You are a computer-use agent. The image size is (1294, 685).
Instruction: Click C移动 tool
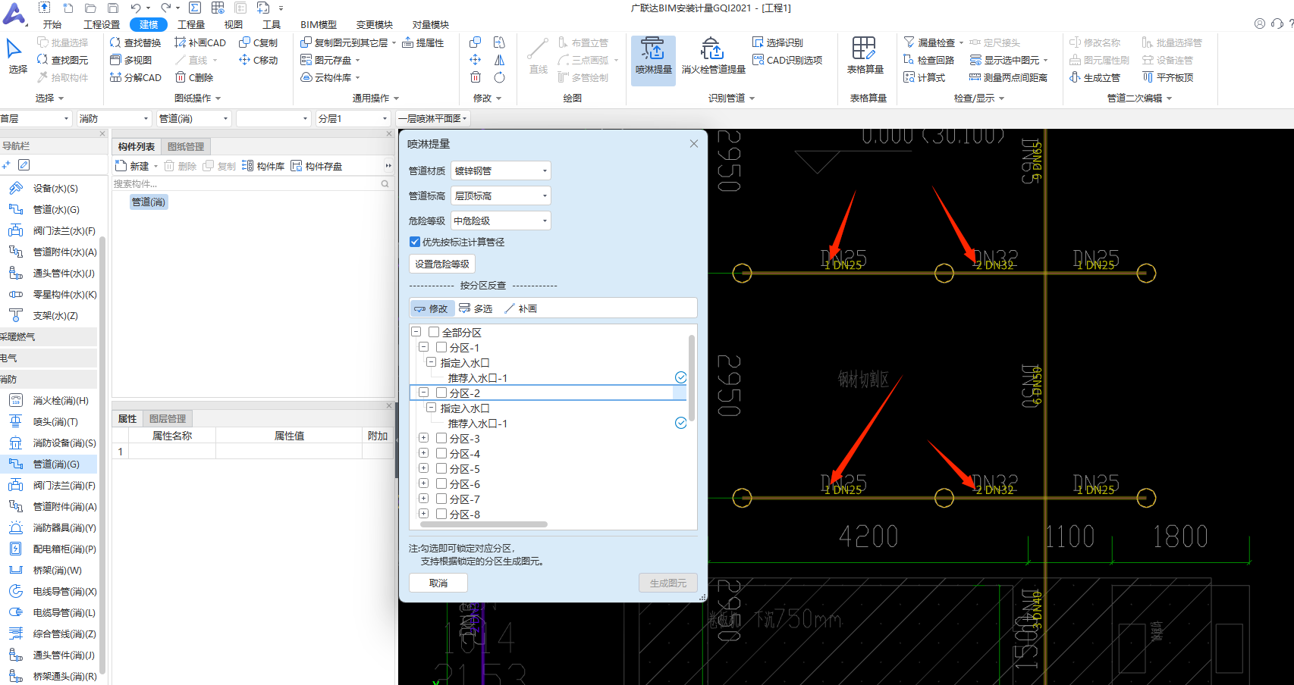point(258,60)
